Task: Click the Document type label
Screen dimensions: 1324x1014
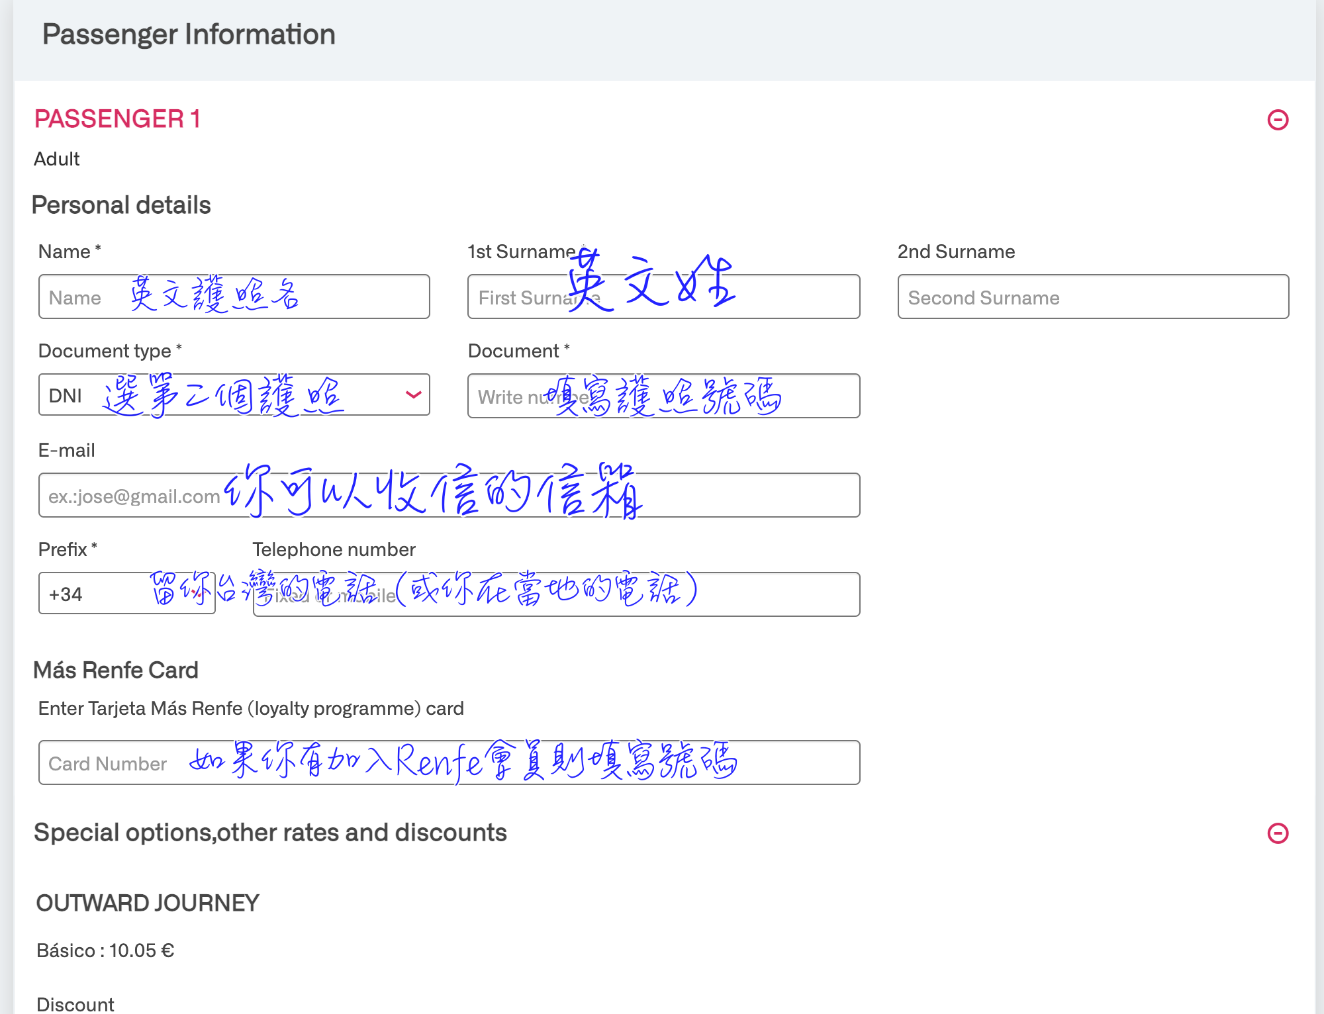Action: coord(110,351)
